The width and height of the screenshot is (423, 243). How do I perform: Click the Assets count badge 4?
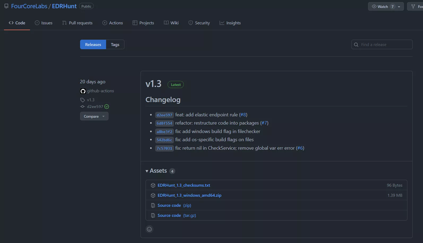point(172,171)
